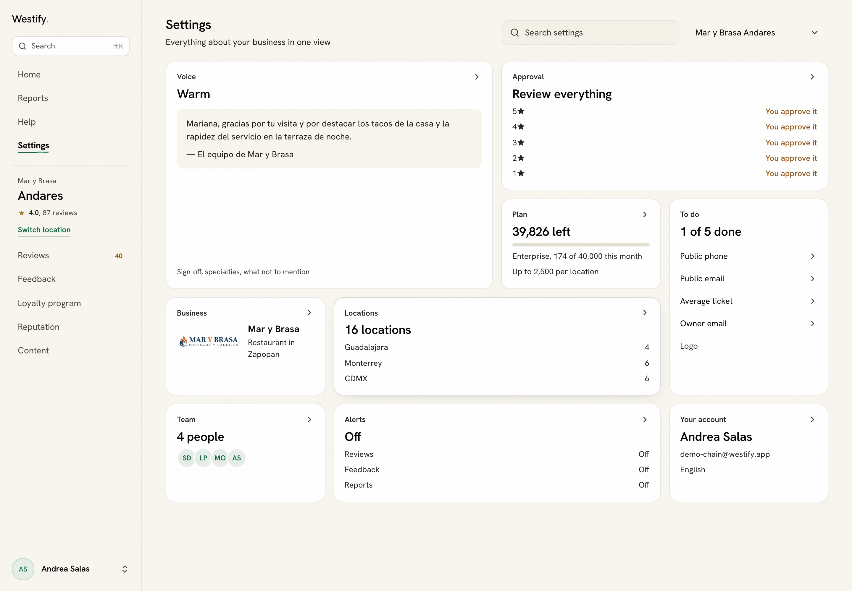Click the struck-through Logo to-do item
The width and height of the screenshot is (852, 591).
(x=689, y=346)
